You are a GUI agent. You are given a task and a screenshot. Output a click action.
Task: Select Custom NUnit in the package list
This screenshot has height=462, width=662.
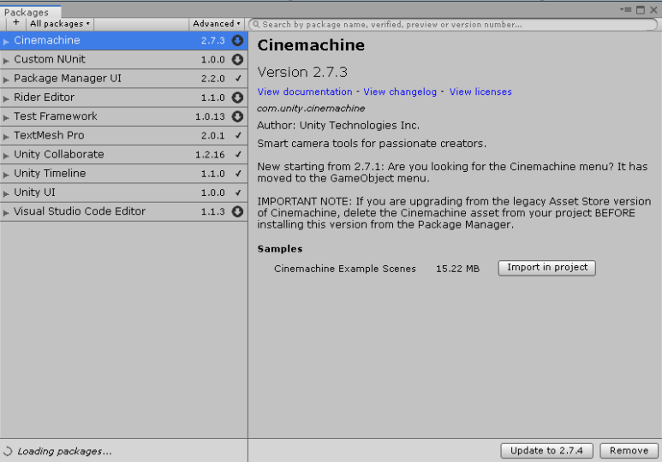point(123,60)
